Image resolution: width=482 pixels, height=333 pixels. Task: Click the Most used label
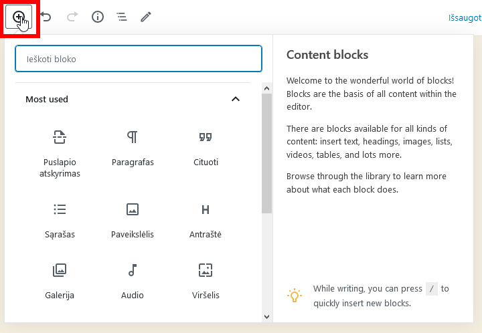[x=47, y=99]
